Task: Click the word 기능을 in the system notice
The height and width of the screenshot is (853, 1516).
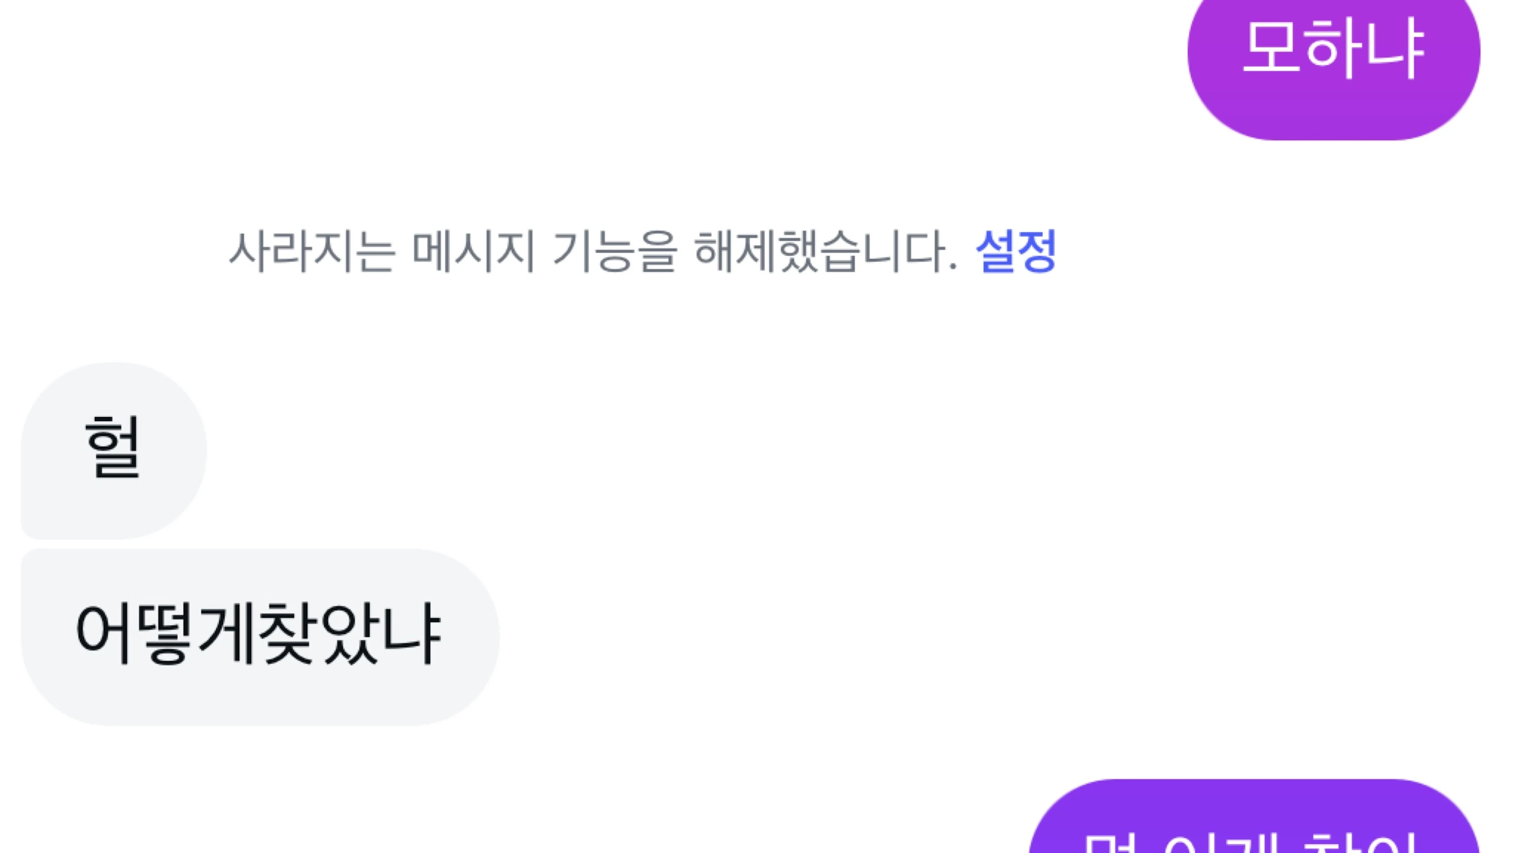Action: pos(614,251)
